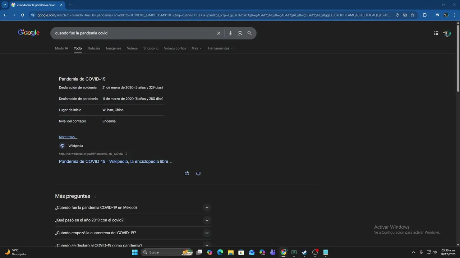Select '11 de marzo de 2020' value
Image resolution: width=460 pixels, height=258 pixels.
(x=118, y=99)
